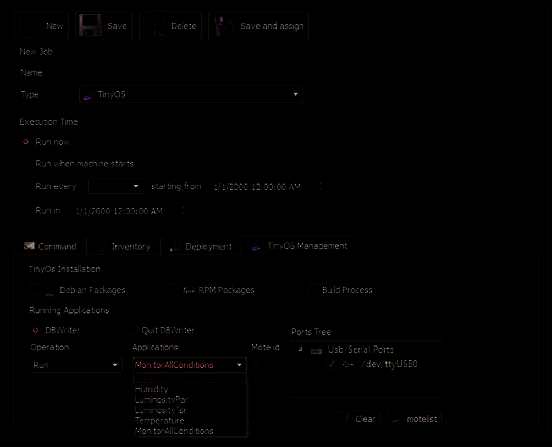
Task: Click the Command tab icon
Action: [29, 247]
